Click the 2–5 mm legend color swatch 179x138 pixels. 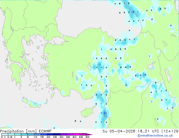pyautogui.click(x=24, y=134)
